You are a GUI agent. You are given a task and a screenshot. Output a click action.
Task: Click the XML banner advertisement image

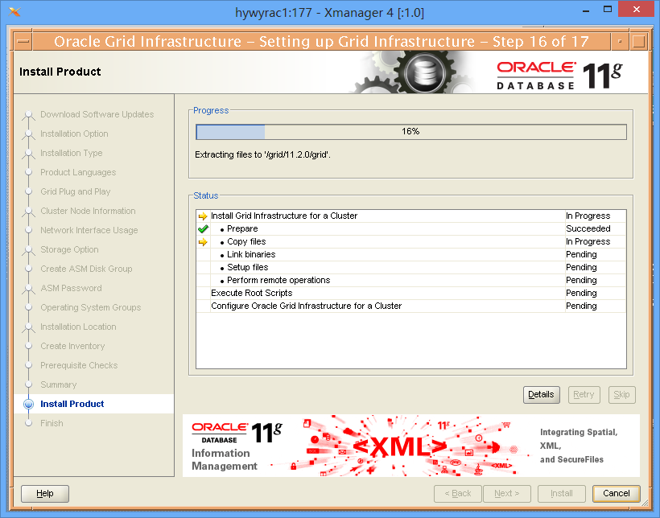[410, 446]
